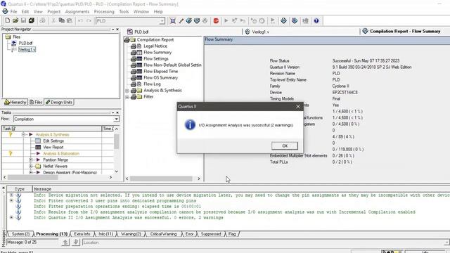Click the blue Help question mark icon

tap(316, 20)
